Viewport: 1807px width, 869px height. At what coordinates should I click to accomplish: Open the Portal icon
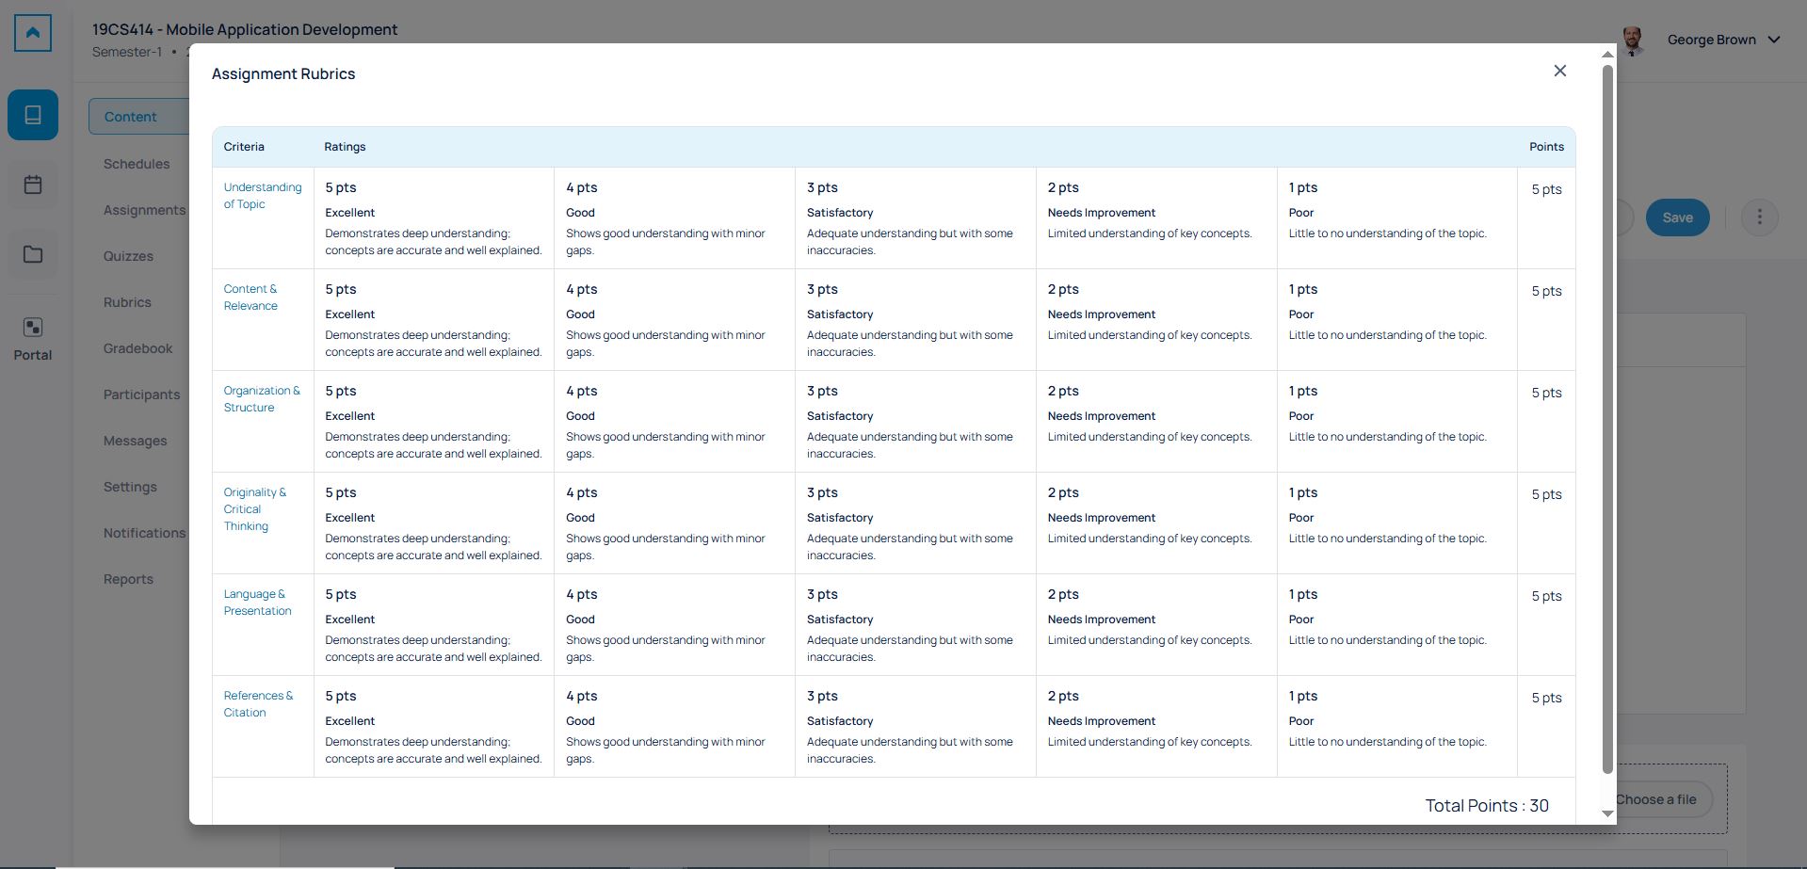click(x=33, y=338)
